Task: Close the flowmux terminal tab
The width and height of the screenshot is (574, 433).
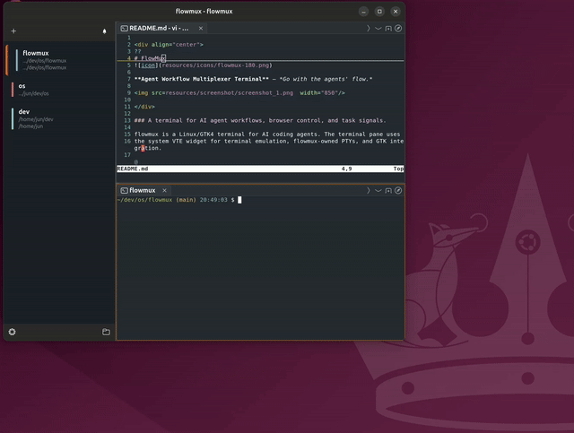Action: click(x=164, y=190)
